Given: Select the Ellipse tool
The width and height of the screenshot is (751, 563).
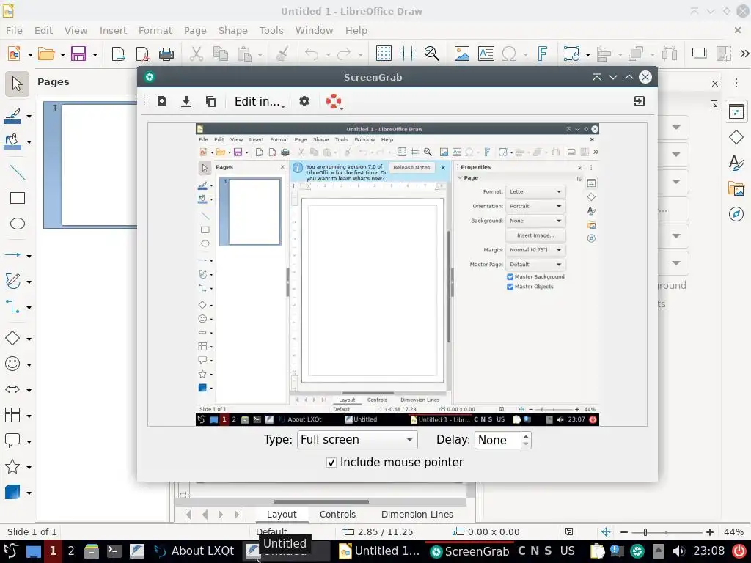Looking at the screenshot, I should click(18, 224).
